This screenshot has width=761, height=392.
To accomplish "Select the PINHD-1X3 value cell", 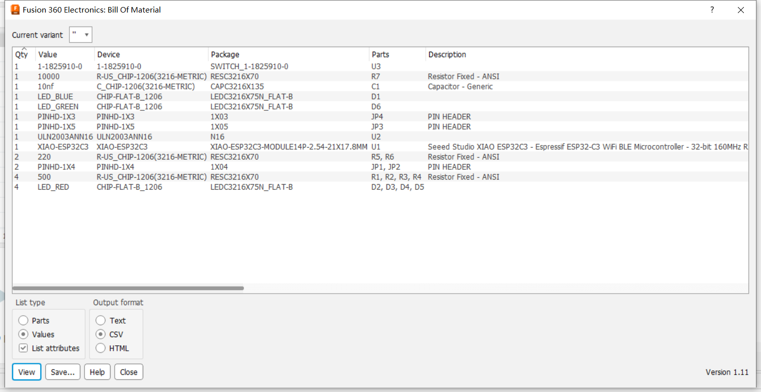I will (x=56, y=116).
